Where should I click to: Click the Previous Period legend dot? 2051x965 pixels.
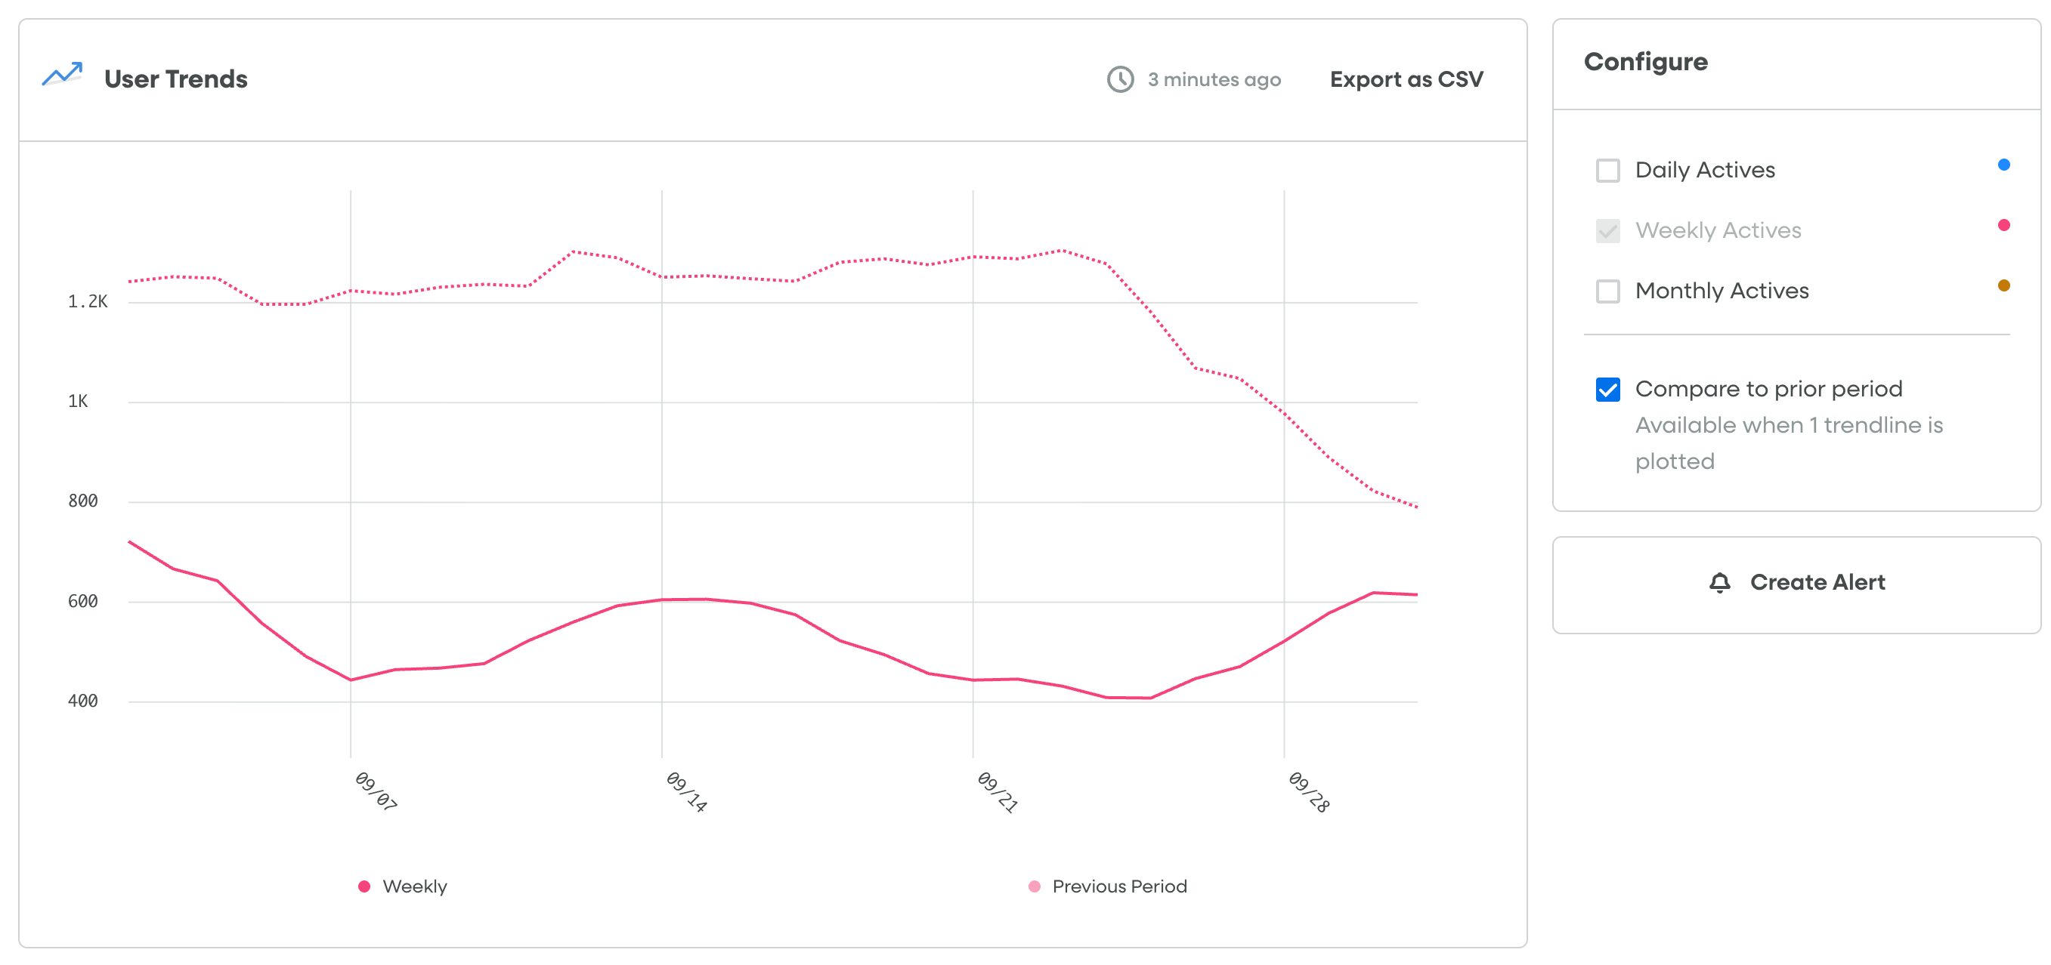tap(1035, 886)
